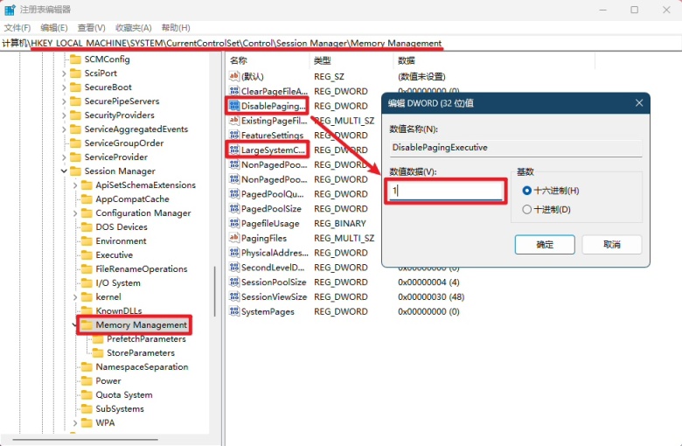This screenshot has height=446, width=682.
Task: Select the PagefileUsage binary value icon
Action: [x=234, y=223]
